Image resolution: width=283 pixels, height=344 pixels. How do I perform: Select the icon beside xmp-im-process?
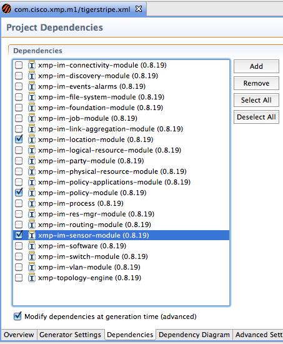pyautogui.click(x=32, y=203)
